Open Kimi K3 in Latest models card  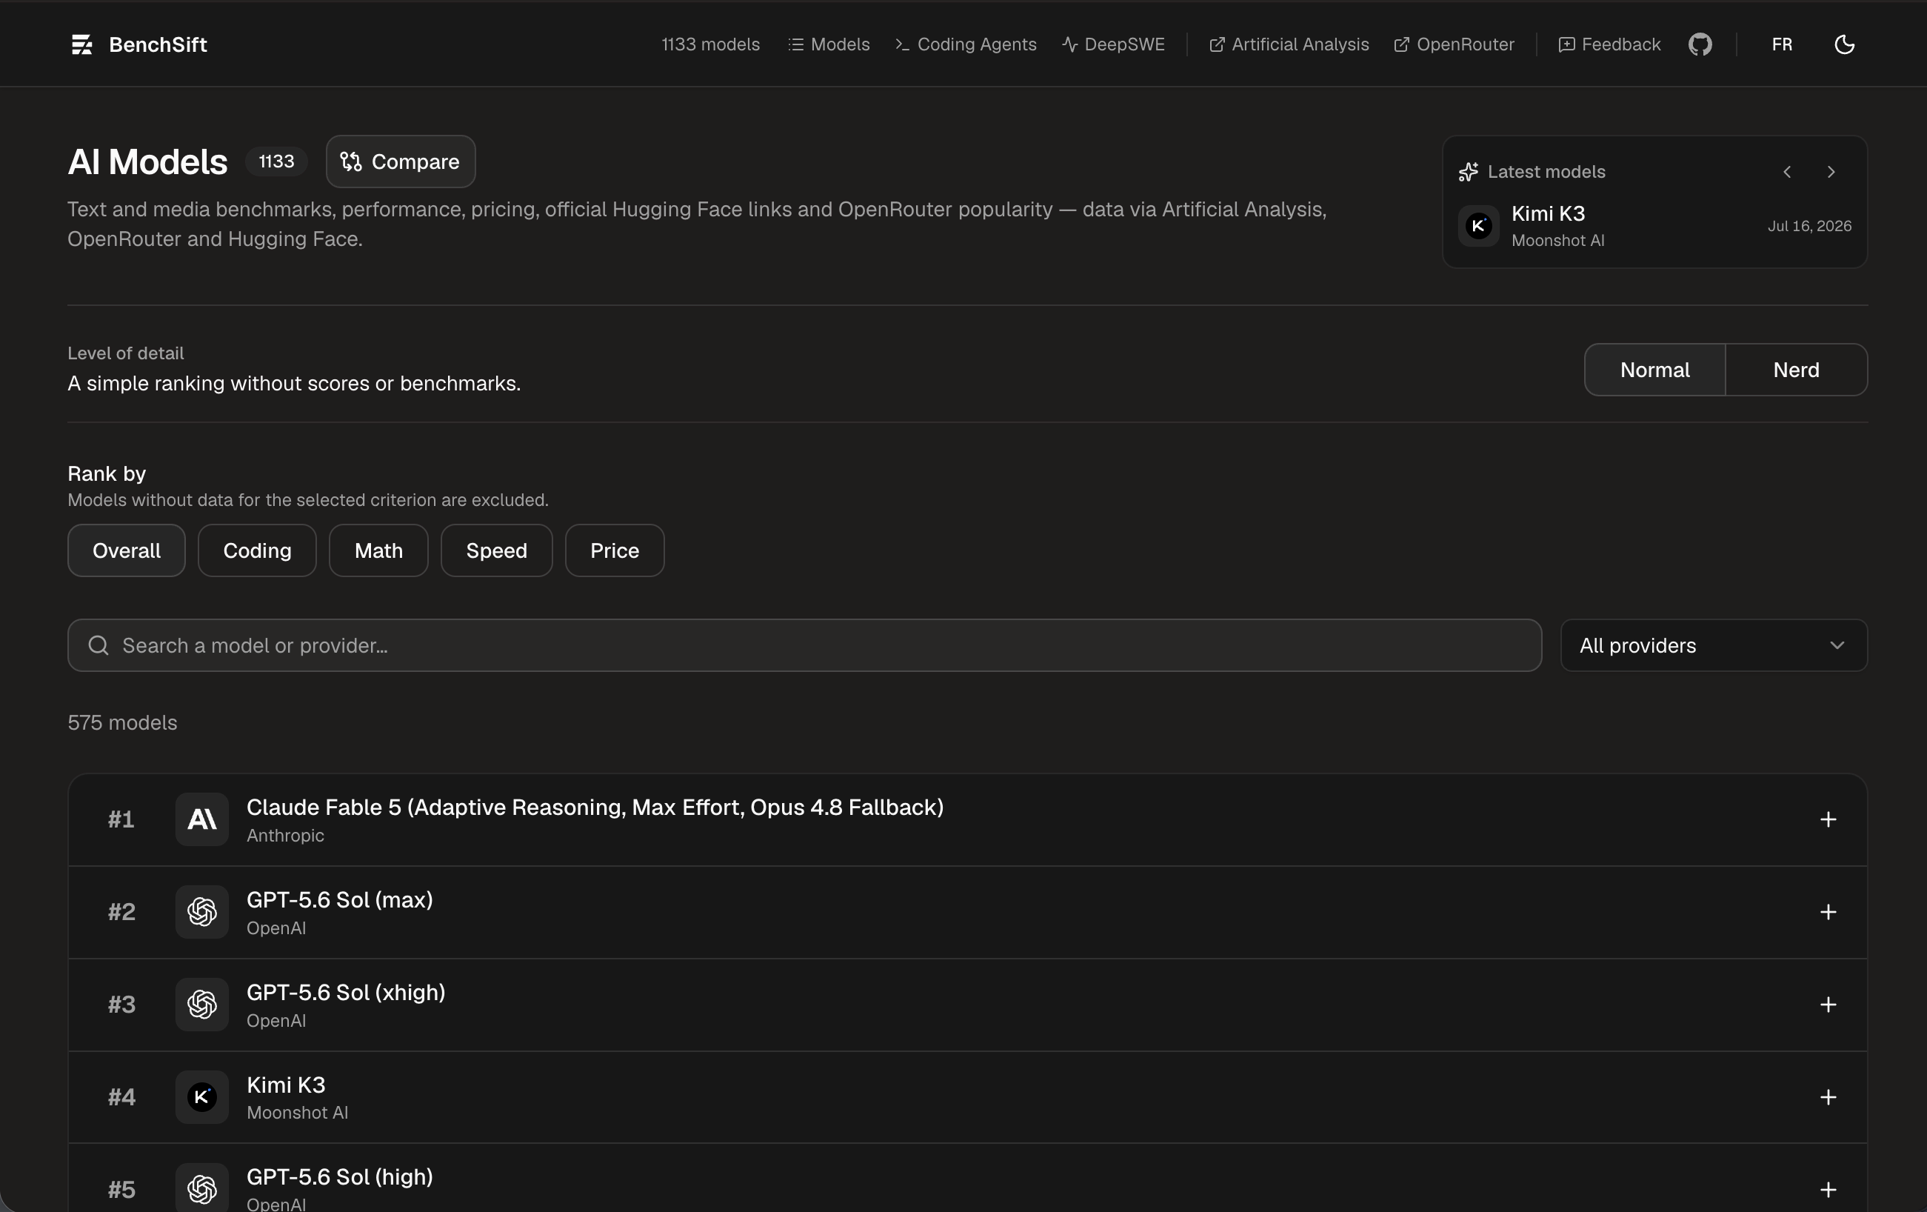pyautogui.click(x=1654, y=226)
